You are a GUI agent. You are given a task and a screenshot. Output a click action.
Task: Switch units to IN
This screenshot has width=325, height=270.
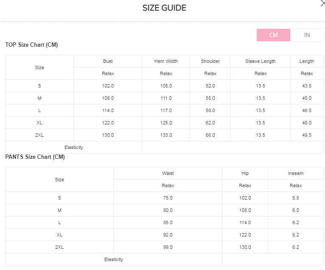[x=307, y=35]
